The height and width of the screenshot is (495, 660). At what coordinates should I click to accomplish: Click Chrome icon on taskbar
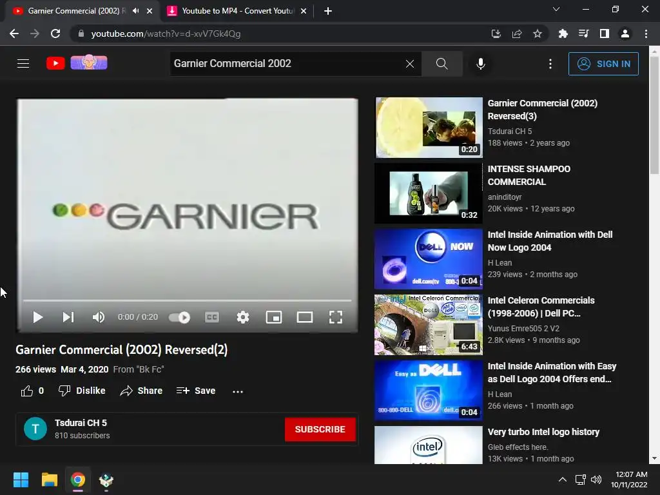[78, 480]
